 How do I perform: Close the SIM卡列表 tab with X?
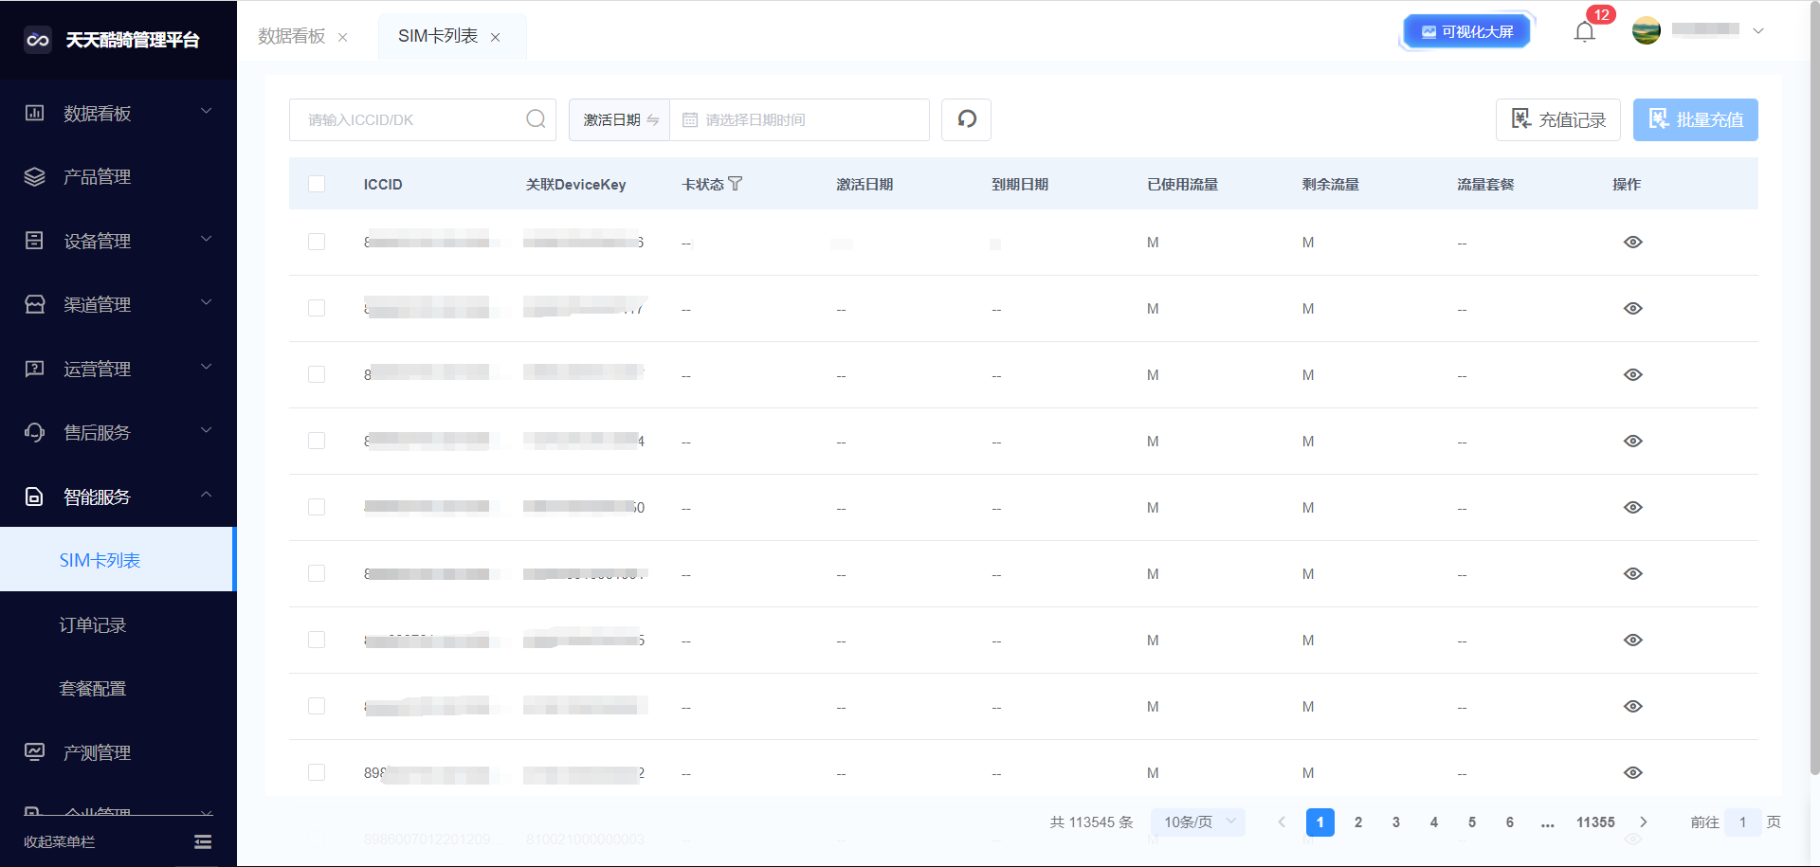coord(495,37)
